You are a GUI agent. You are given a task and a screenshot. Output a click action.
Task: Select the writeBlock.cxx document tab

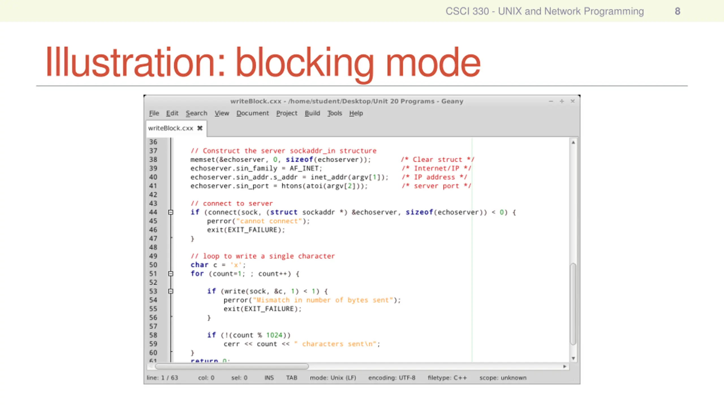click(x=170, y=128)
